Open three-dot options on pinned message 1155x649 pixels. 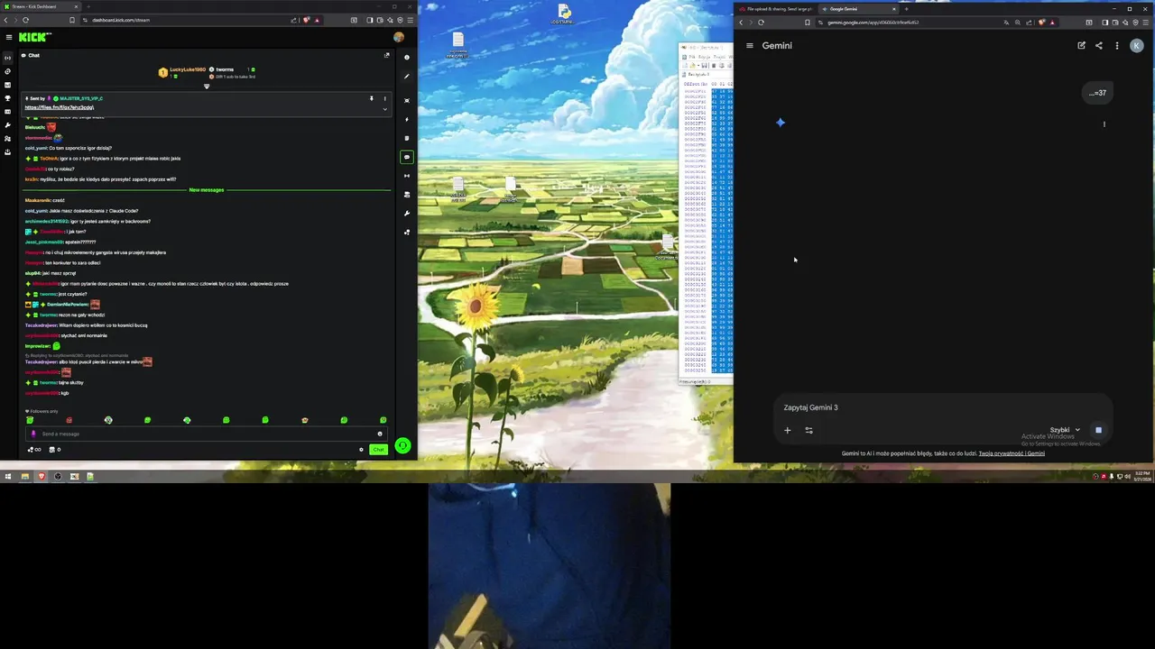pos(384,98)
